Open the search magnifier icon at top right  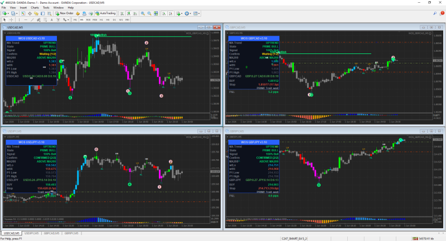pos(435,13)
